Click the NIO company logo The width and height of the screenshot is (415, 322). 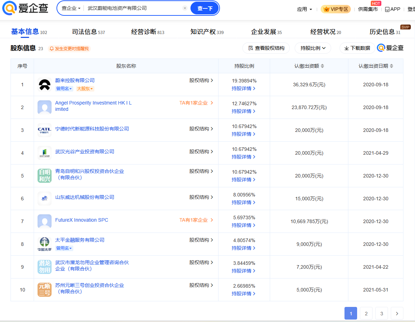point(45,85)
